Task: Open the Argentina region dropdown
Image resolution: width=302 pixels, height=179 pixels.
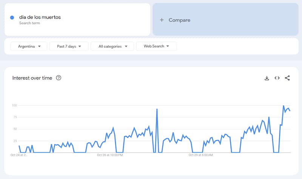Action: tap(29, 46)
